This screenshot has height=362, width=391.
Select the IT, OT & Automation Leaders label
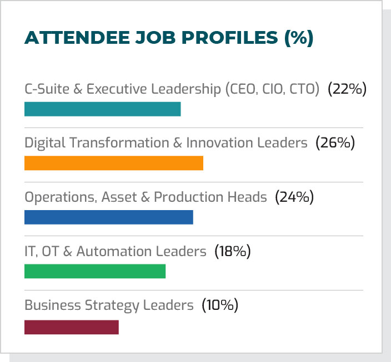115,251
